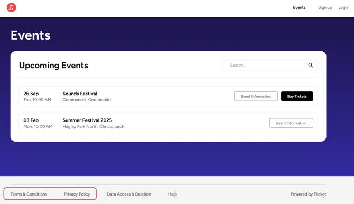Open Data Access & Deletion link
The height and width of the screenshot is (204, 354).
(x=129, y=194)
